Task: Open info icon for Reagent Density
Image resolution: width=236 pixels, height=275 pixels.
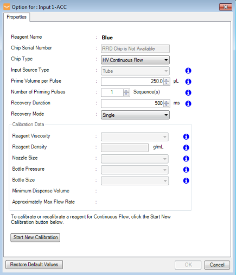Action: coord(186,148)
